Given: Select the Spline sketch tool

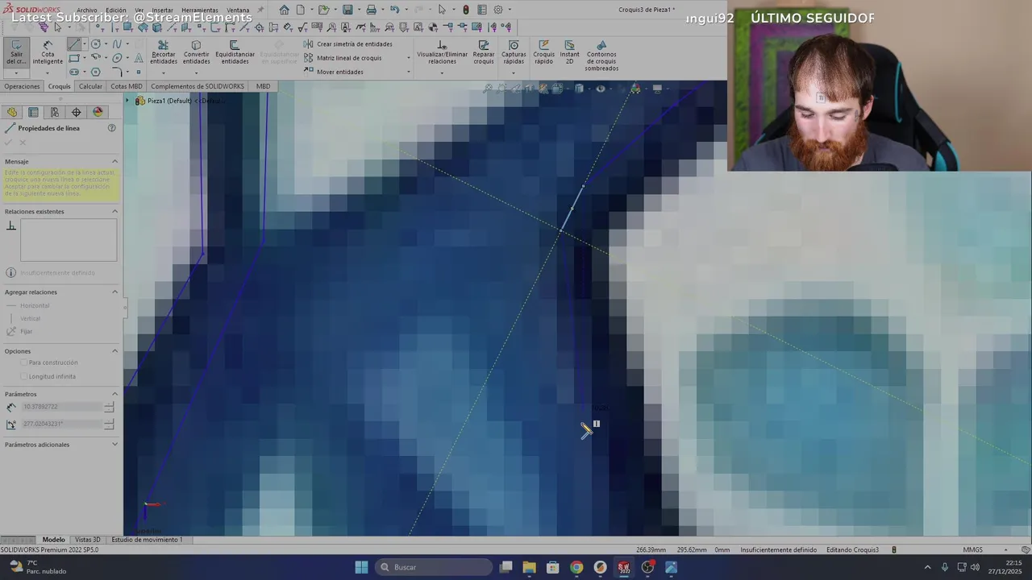Looking at the screenshot, I should click(x=117, y=44).
